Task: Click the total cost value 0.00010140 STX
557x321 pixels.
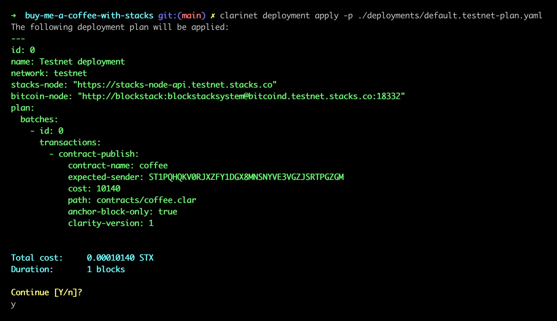Action: [x=120, y=258]
